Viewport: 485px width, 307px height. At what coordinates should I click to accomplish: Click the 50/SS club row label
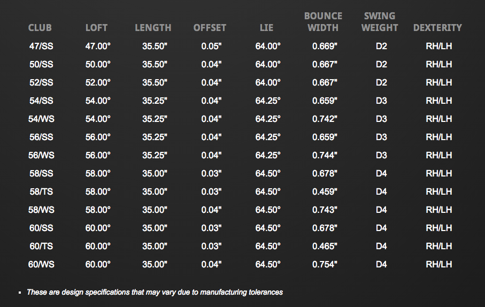[x=41, y=64]
